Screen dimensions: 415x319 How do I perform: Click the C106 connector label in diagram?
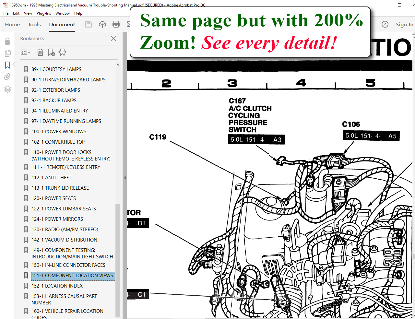click(x=351, y=124)
